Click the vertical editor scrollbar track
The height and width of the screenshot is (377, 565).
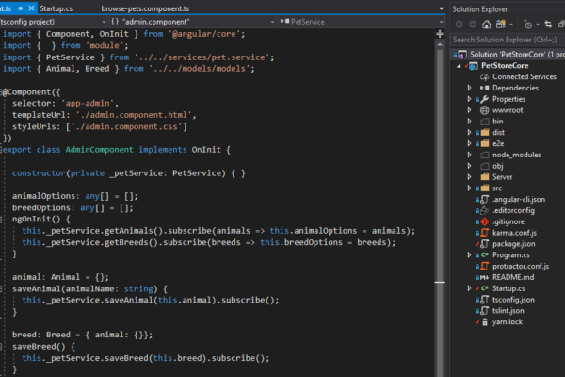[440, 213]
